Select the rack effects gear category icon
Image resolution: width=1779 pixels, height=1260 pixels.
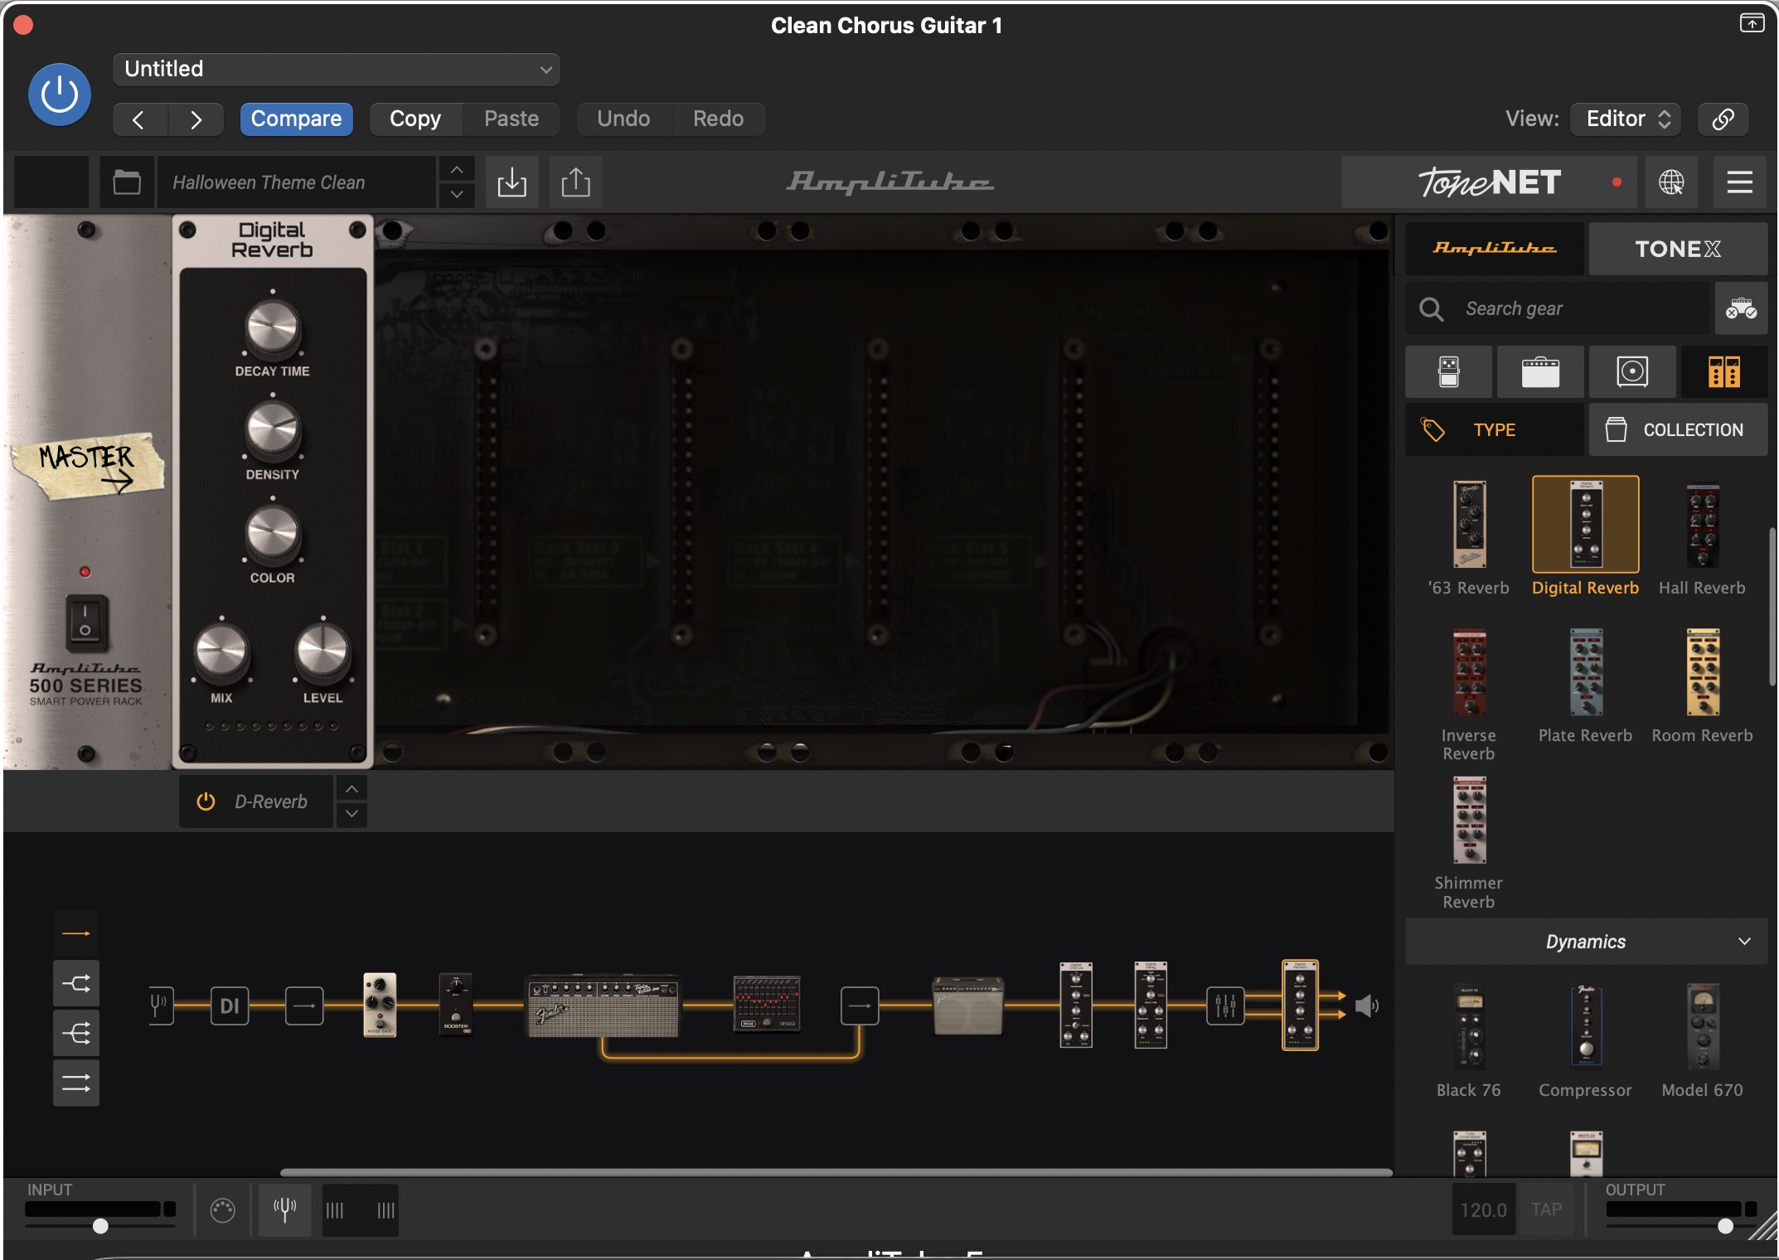(1723, 371)
